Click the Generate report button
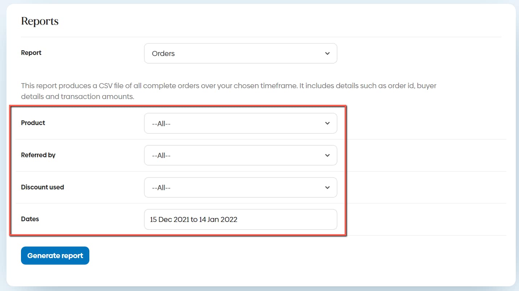 click(x=55, y=256)
